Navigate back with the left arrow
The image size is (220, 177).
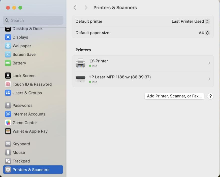75,8
